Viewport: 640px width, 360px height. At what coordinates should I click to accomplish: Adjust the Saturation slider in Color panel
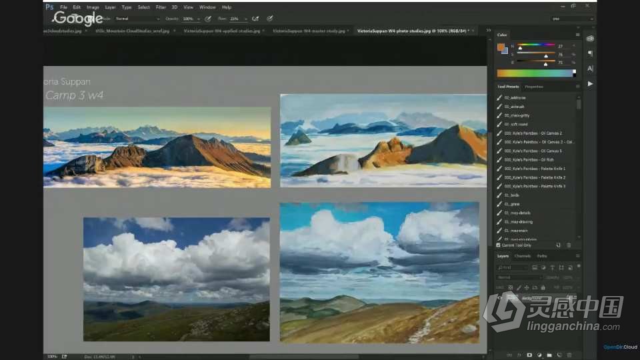(x=536, y=54)
